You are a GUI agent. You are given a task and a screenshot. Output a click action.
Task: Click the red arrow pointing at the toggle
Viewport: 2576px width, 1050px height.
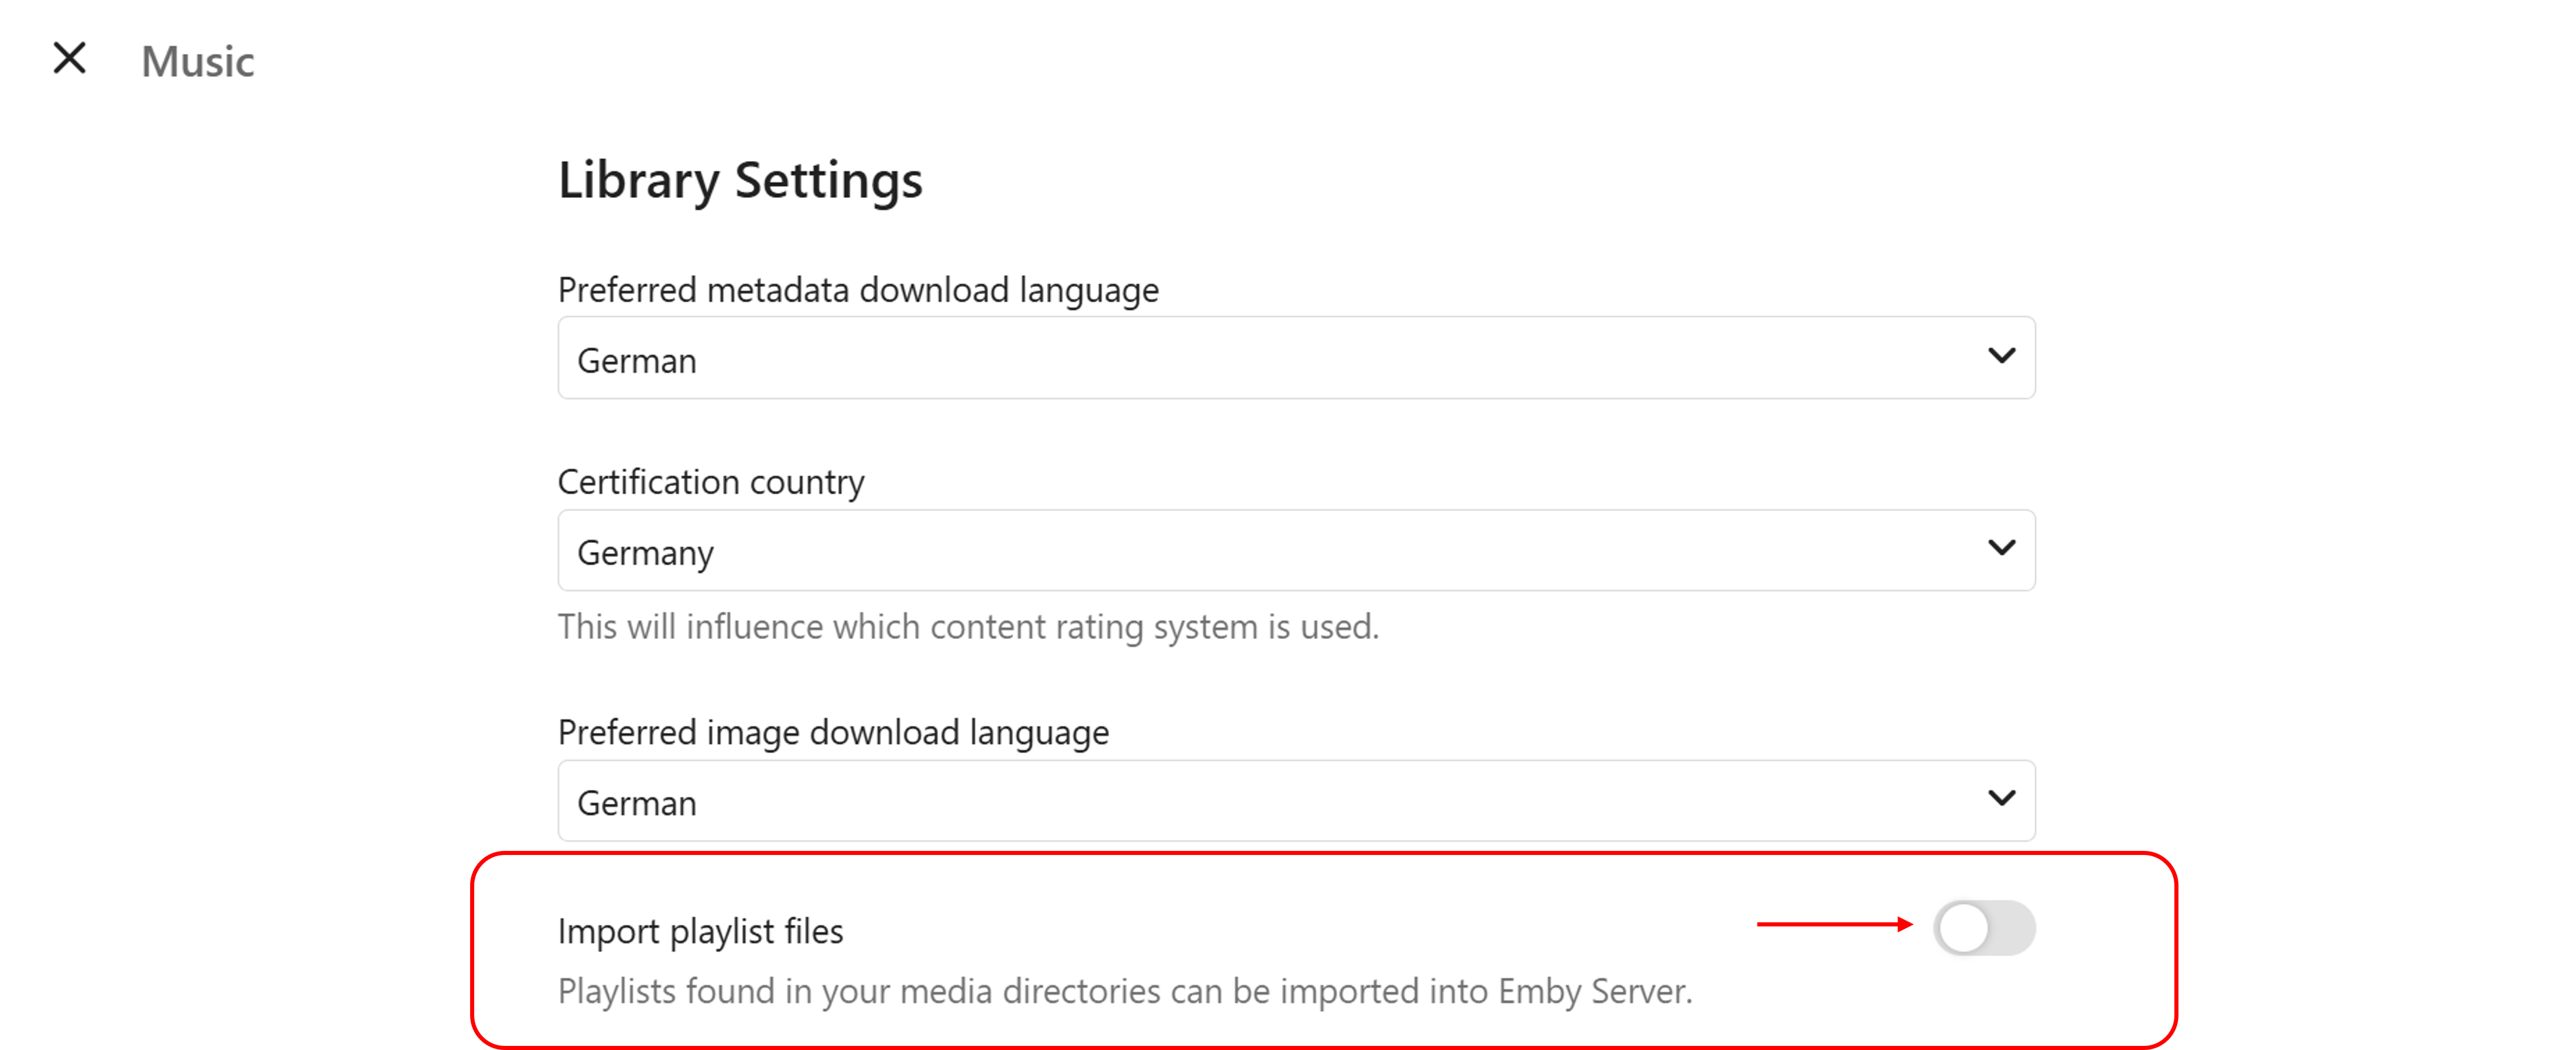(1834, 925)
